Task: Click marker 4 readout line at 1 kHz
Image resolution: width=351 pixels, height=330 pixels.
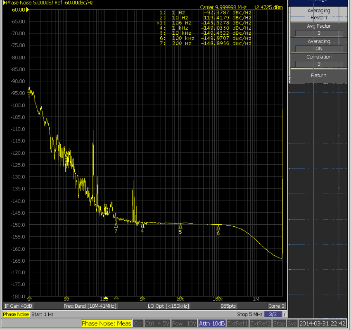Action: (205, 28)
